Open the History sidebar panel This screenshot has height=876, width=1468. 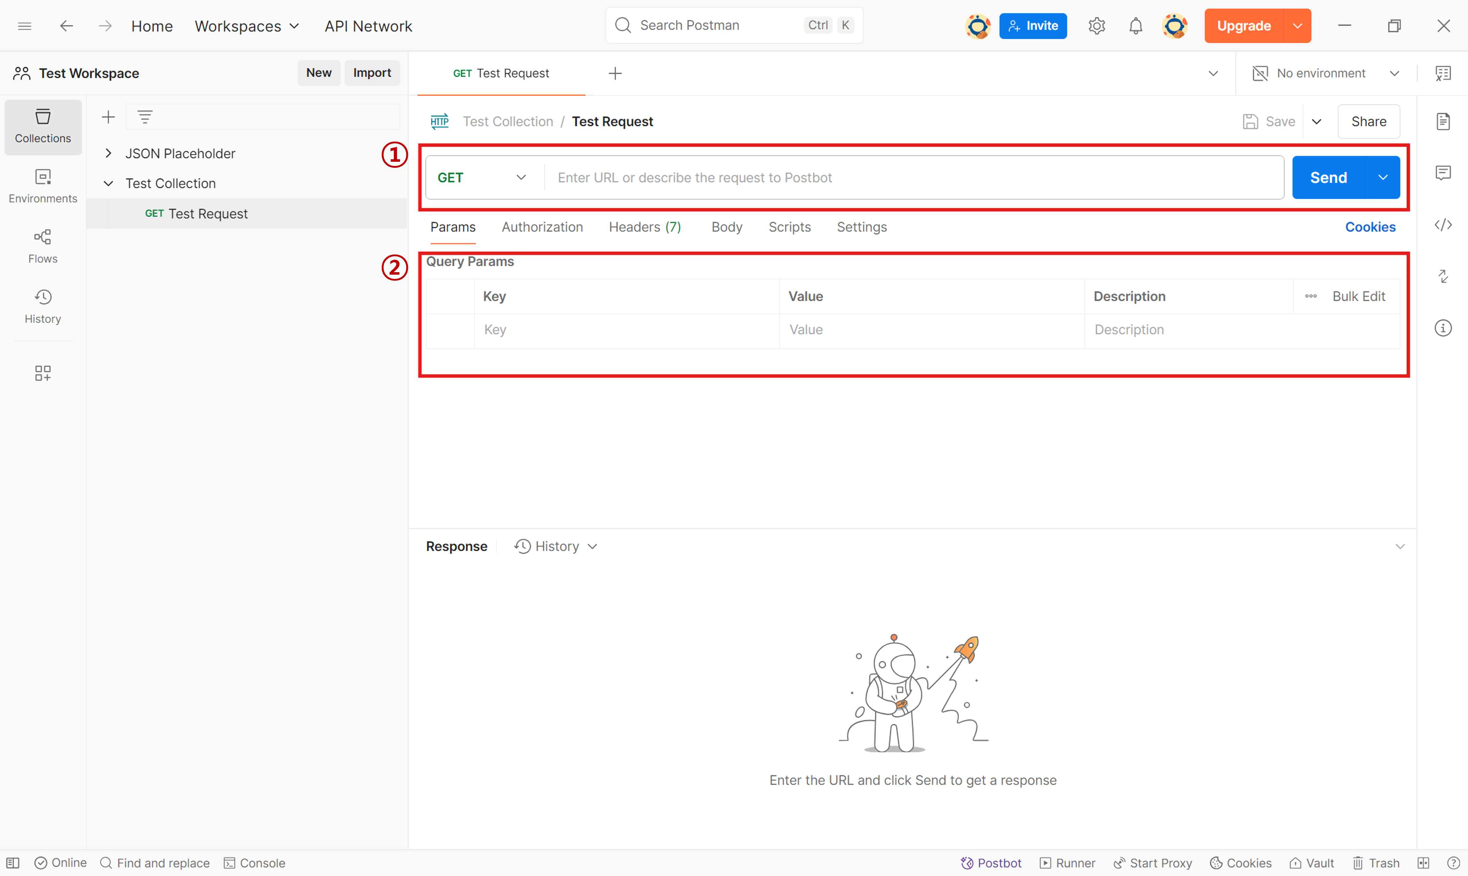43,307
